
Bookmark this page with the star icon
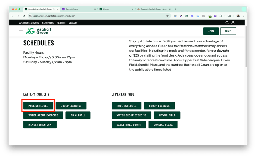(167, 16)
